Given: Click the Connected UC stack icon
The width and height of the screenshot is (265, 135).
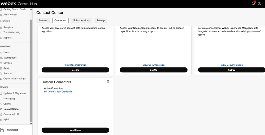Looking at the screenshot, I should (x=1, y=114).
